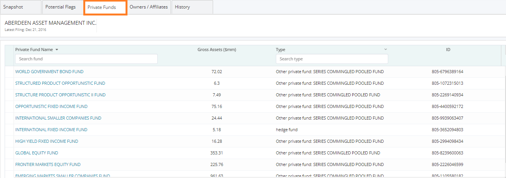Switch to the History tab
Viewport: 506px width, 178px height.
(x=192, y=7)
